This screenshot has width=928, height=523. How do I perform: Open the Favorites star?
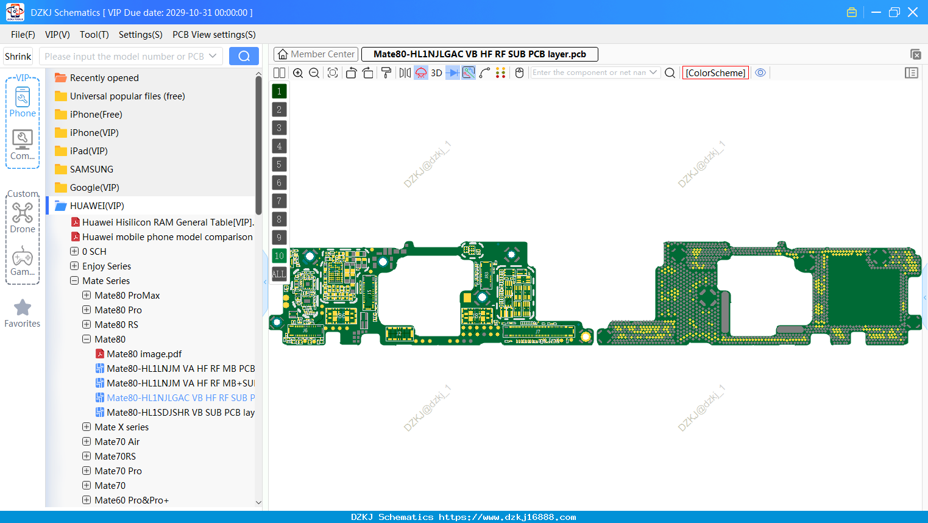point(23,314)
